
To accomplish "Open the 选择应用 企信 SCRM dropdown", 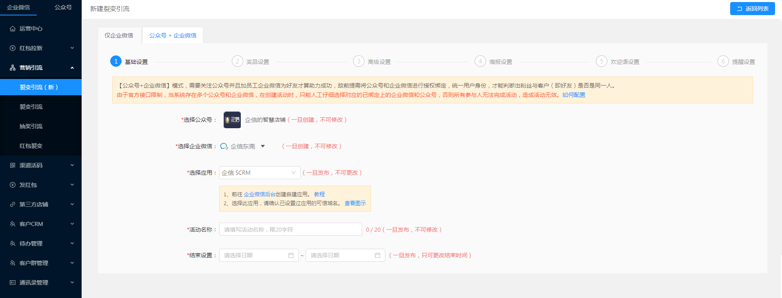I will 260,173.
